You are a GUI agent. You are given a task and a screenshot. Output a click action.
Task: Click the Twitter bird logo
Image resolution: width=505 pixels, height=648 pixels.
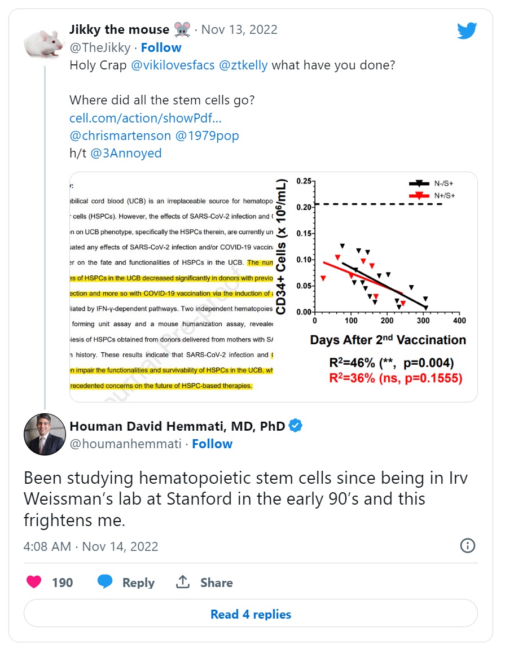[x=467, y=30]
